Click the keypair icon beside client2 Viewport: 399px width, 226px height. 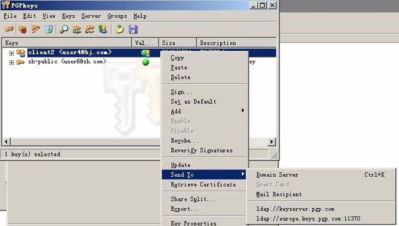pos(21,53)
